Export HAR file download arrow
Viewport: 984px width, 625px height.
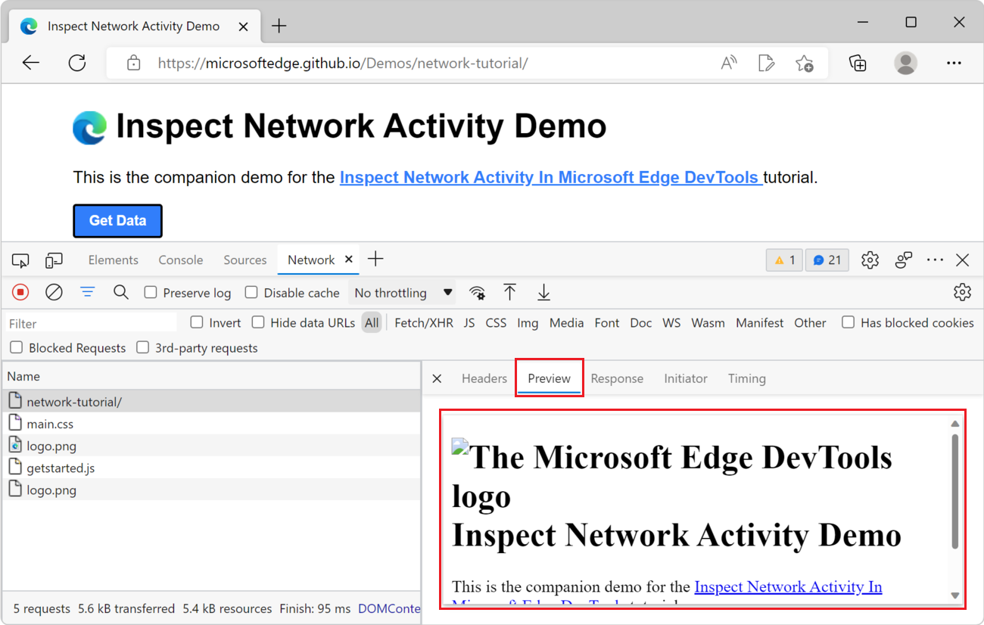tap(543, 293)
